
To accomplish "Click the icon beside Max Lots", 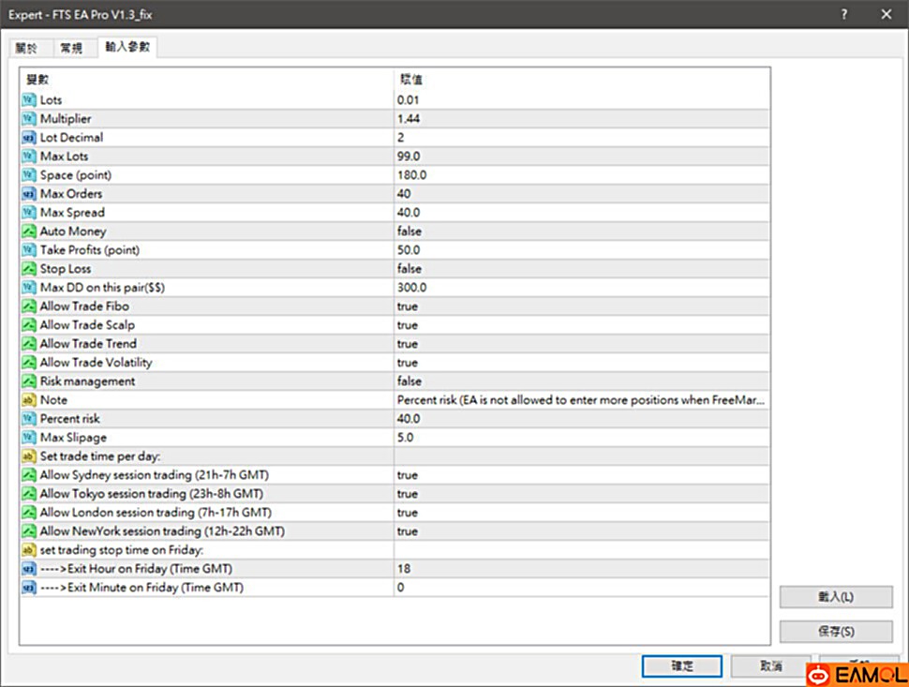I will pyautogui.click(x=29, y=156).
